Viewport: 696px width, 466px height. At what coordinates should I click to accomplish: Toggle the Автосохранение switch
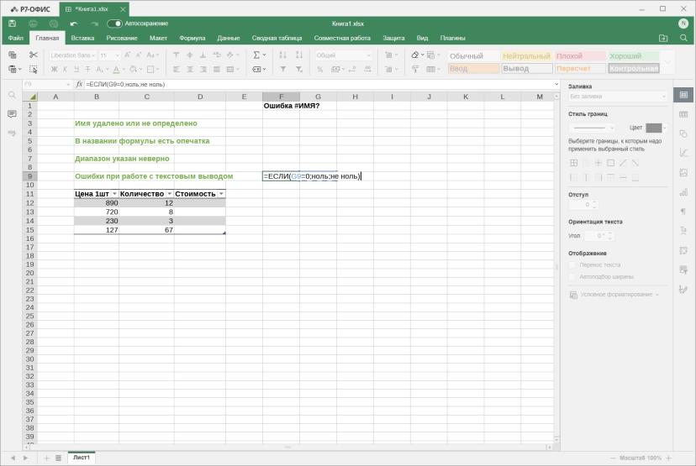pyautogui.click(x=114, y=24)
